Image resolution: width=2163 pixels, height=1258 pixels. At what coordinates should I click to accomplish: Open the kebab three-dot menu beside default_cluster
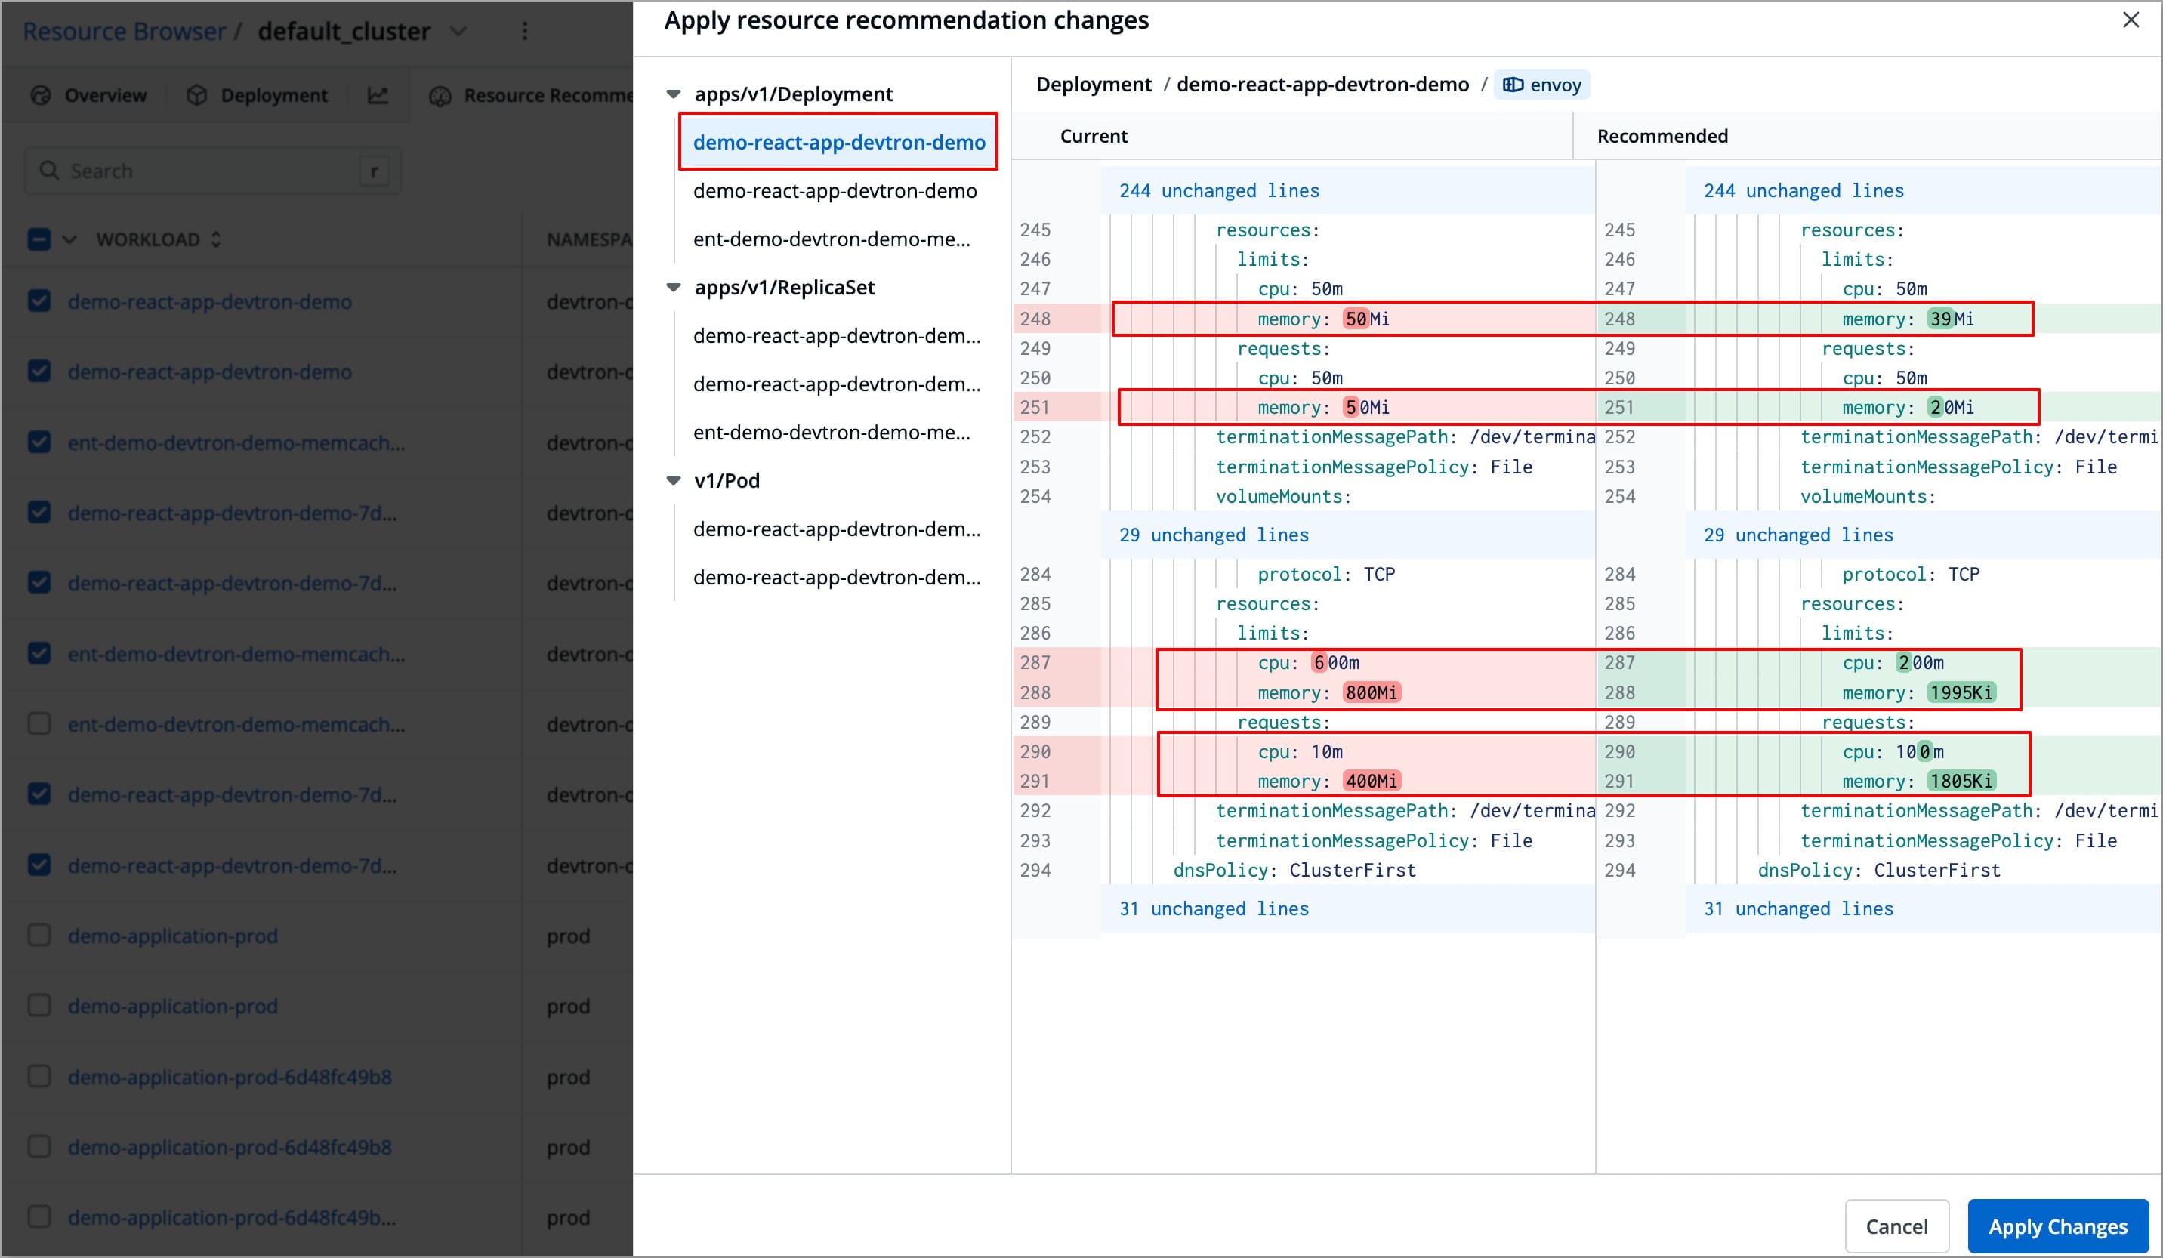(526, 31)
